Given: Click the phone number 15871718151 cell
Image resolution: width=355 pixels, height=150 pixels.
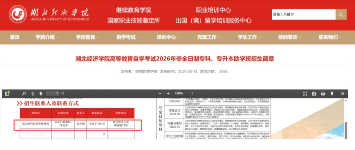Looking at the screenshot, I should pyautogui.click(x=97, y=124).
